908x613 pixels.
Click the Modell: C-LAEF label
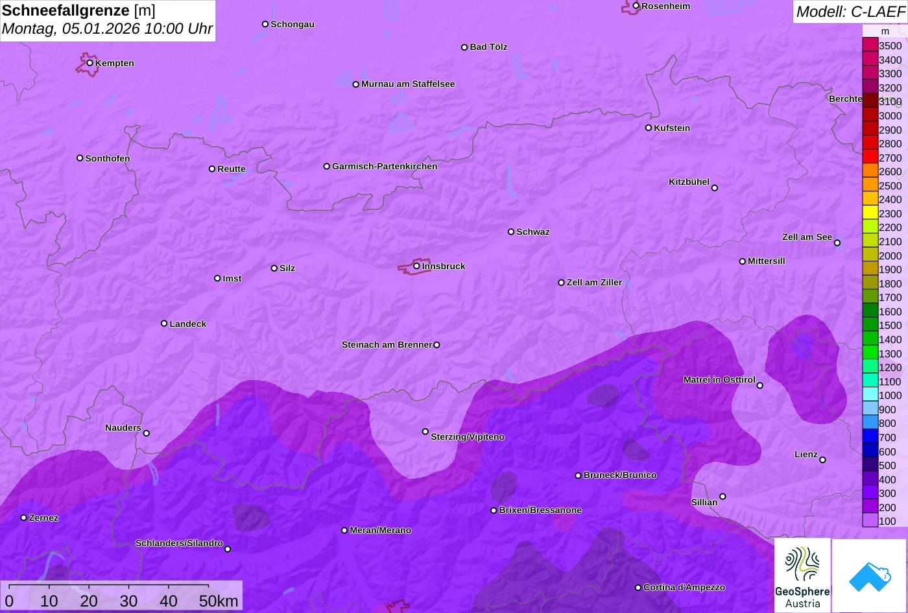click(850, 12)
